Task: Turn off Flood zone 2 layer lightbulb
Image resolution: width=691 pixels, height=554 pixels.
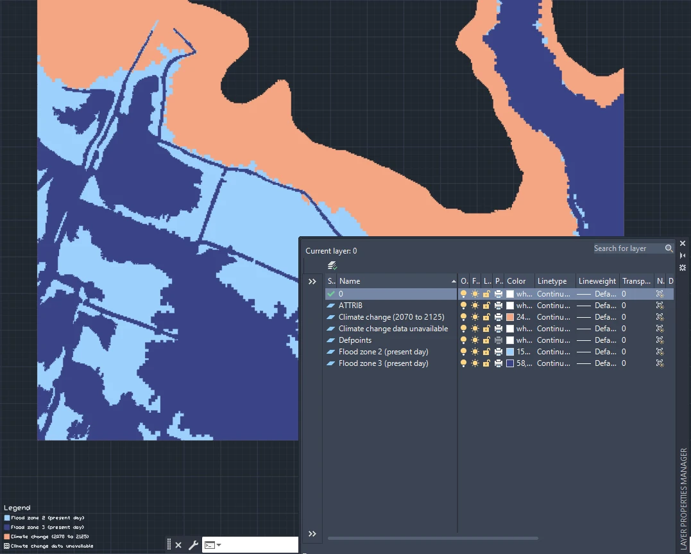Action: (463, 352)
